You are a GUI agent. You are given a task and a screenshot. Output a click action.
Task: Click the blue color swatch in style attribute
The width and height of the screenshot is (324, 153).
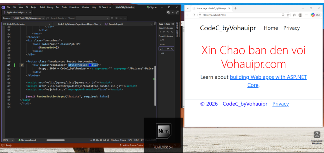[x=90, y=65]
